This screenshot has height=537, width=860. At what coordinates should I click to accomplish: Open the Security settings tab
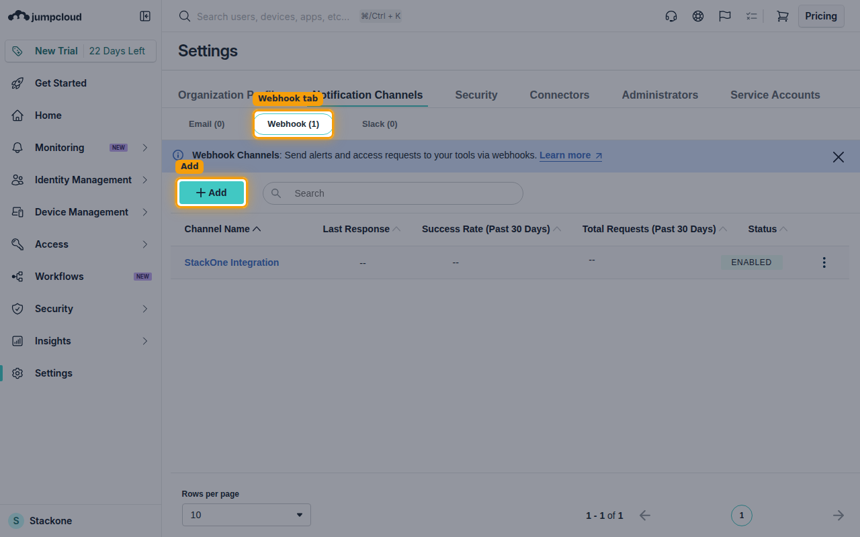(476, 95)
